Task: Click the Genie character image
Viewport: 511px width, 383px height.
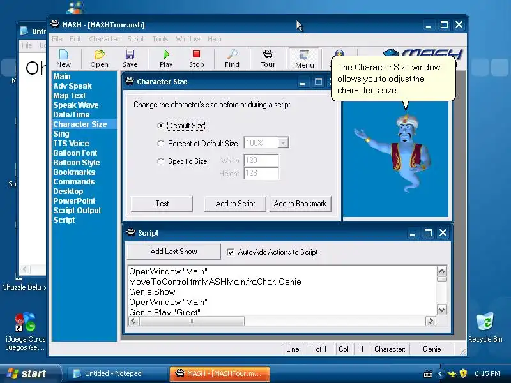Action: 395,152
